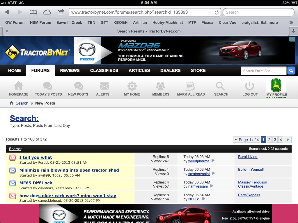Tap the iCloud tabs cloud icon
Screen dimensions: 298x223
click(x=47, y=12)
